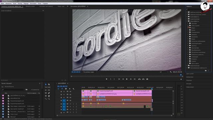
Task: Toggle Linked Selection in timeline
Action: pos(66,89)
